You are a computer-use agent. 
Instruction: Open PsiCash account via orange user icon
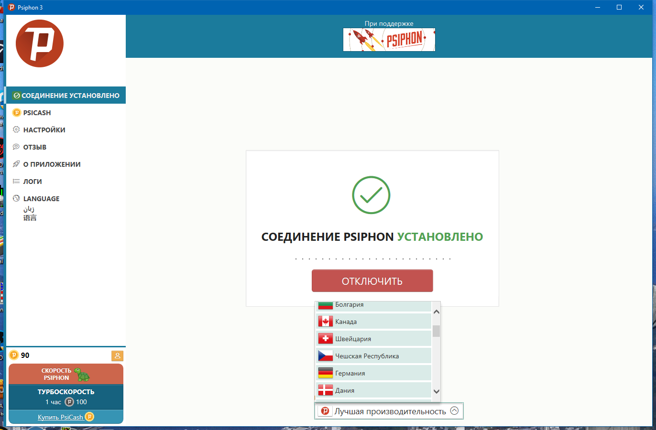(117, 356)
